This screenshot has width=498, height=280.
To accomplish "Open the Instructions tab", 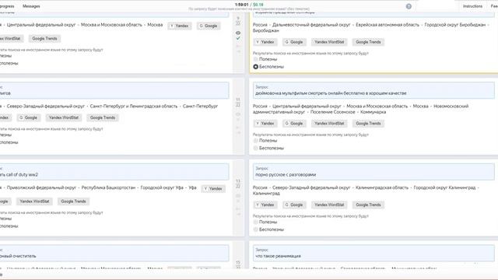I will coord(472,6).
